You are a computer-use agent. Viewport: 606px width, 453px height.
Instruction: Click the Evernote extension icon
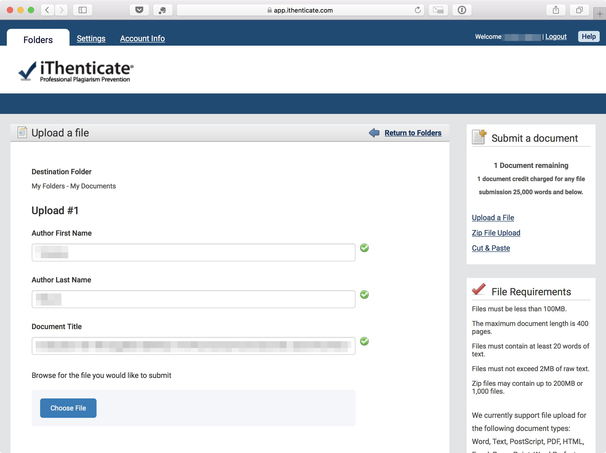162,10
